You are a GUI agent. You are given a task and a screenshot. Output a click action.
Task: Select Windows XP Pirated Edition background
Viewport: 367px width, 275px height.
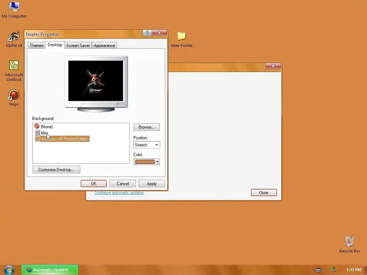click(65, 139)
